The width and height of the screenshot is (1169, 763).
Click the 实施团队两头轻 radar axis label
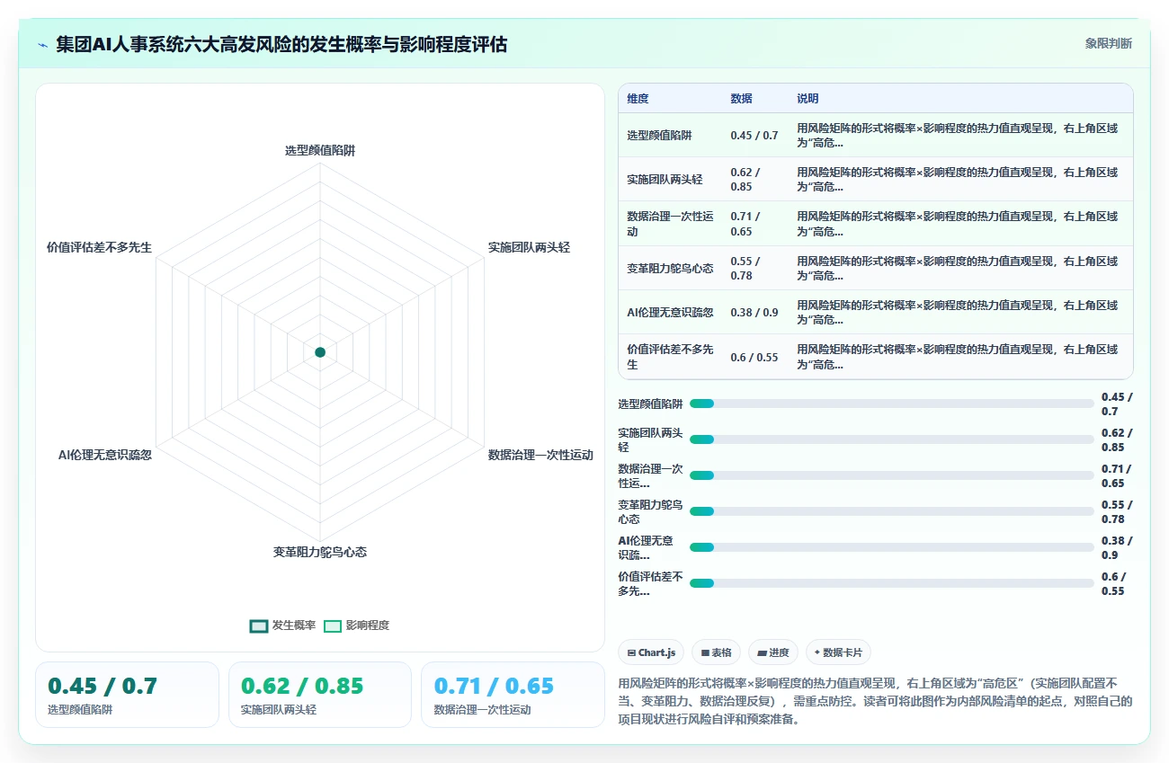[529, 247]
